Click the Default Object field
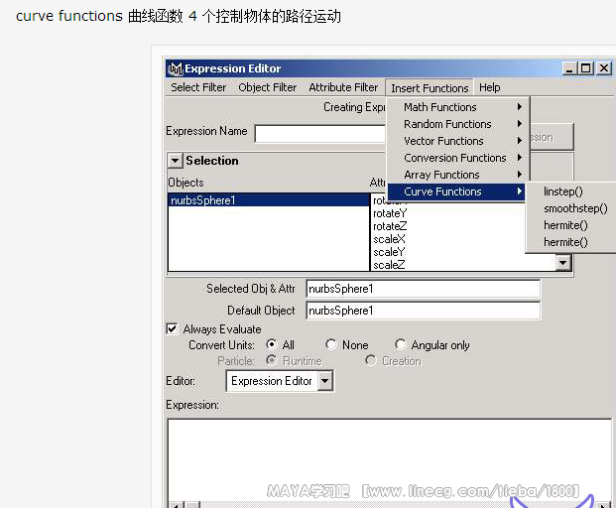 coord(424,311)
